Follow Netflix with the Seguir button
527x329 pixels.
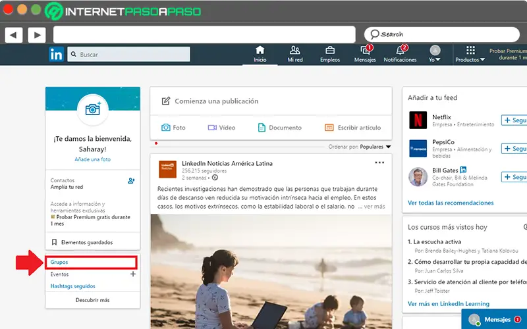(514, 120)
